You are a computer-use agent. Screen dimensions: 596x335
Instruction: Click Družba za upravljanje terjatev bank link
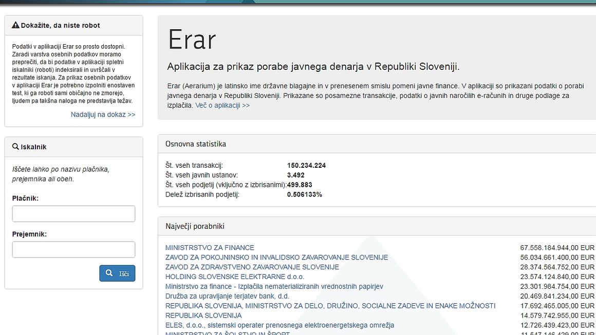(227, 296)
